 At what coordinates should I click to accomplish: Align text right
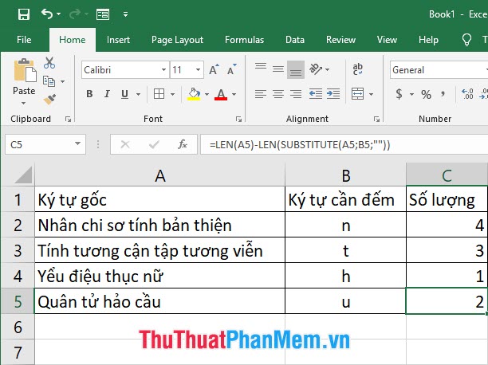point(296,94)
